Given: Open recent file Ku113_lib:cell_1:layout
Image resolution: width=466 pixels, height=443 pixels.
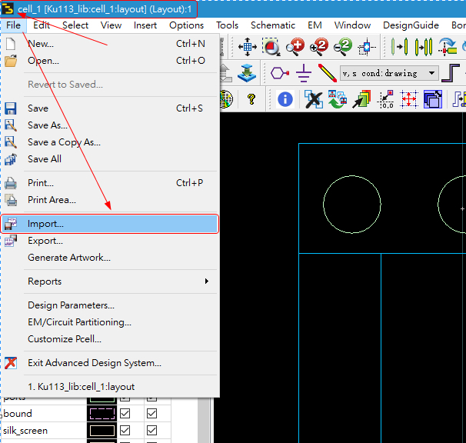Looking at the screenshot, I should click(110, 387).
